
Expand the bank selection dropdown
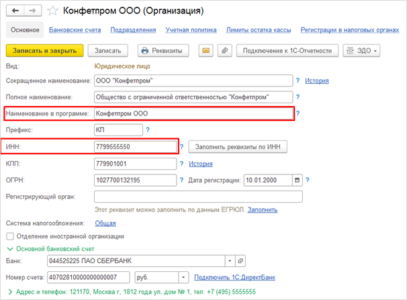(x=230, y=260)
